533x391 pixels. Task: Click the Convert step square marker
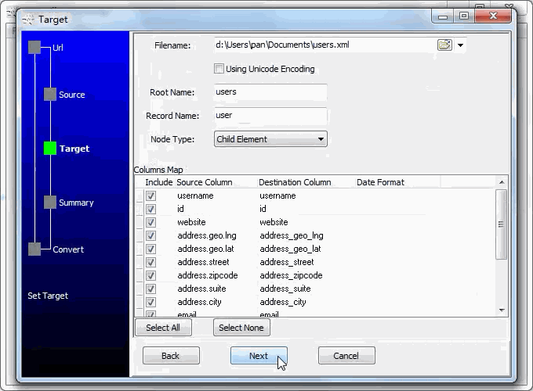pyautogui.click(x=34, y=249)
